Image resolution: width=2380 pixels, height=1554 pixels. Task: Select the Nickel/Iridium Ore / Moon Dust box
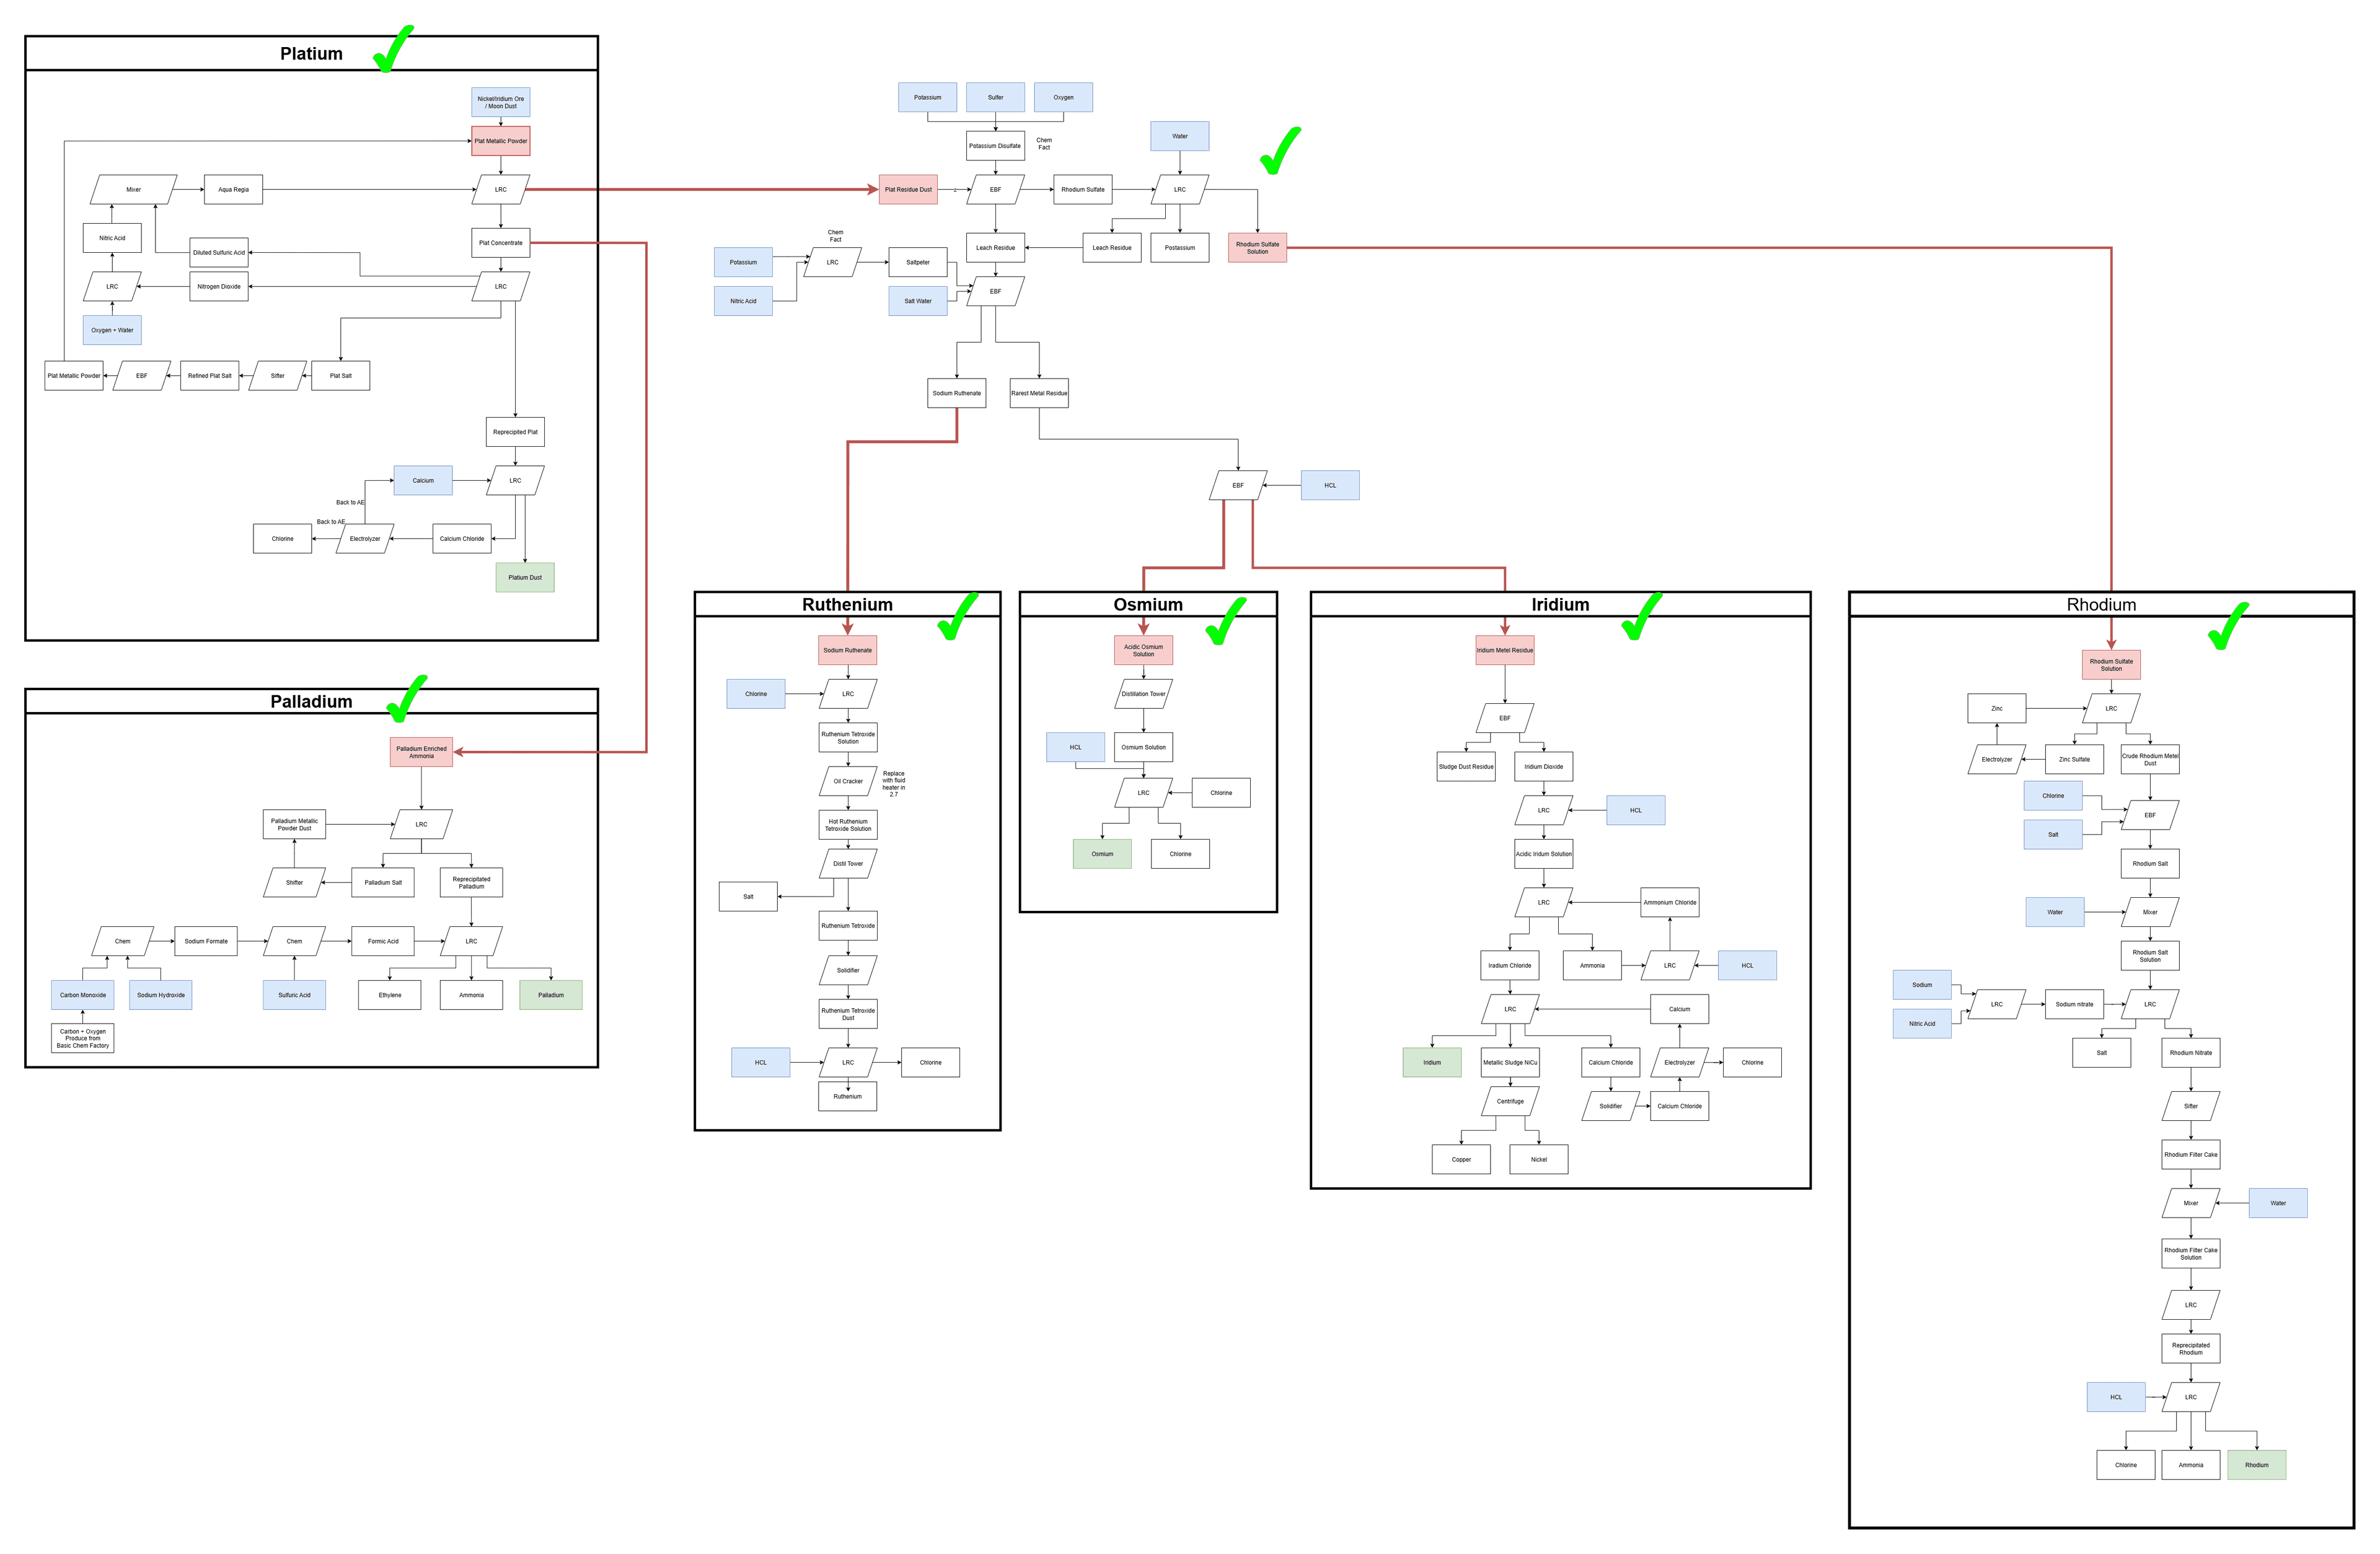(500, 102)
